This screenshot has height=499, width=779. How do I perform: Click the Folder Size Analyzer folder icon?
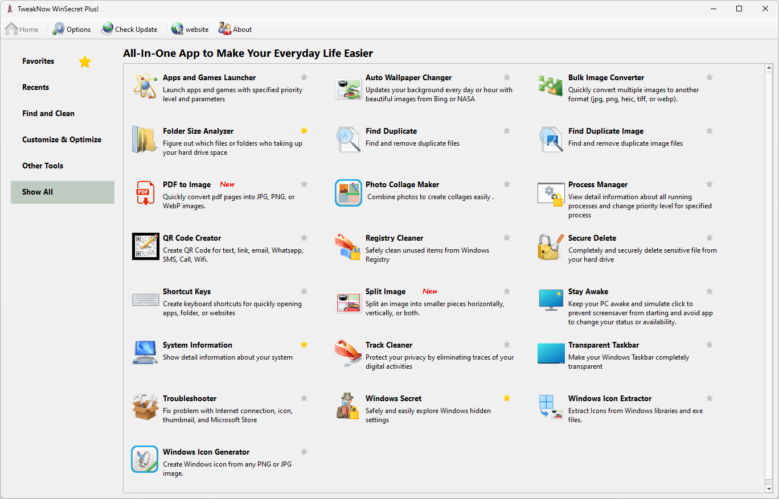click(x=145, y=140)
